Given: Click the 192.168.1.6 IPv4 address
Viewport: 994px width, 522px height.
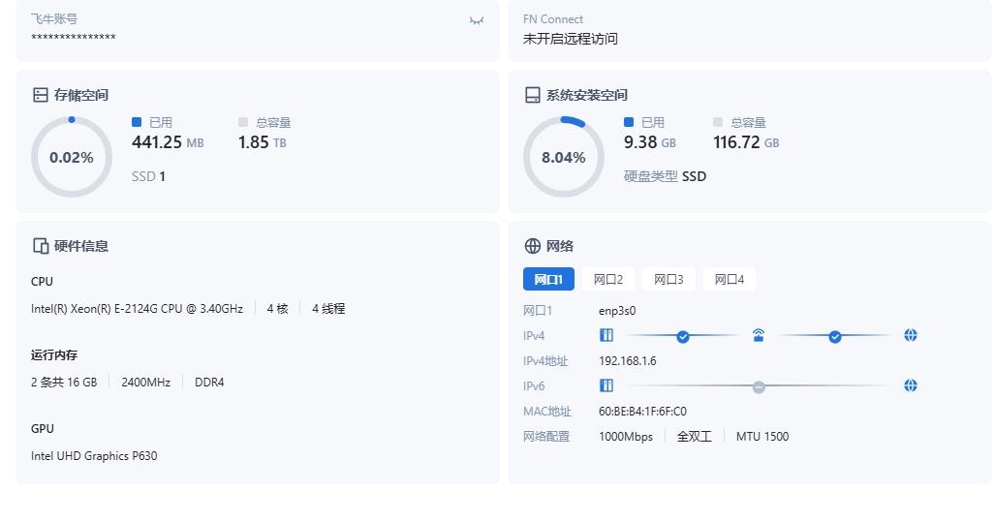Looking at the screenshot, I should (628, 361).
